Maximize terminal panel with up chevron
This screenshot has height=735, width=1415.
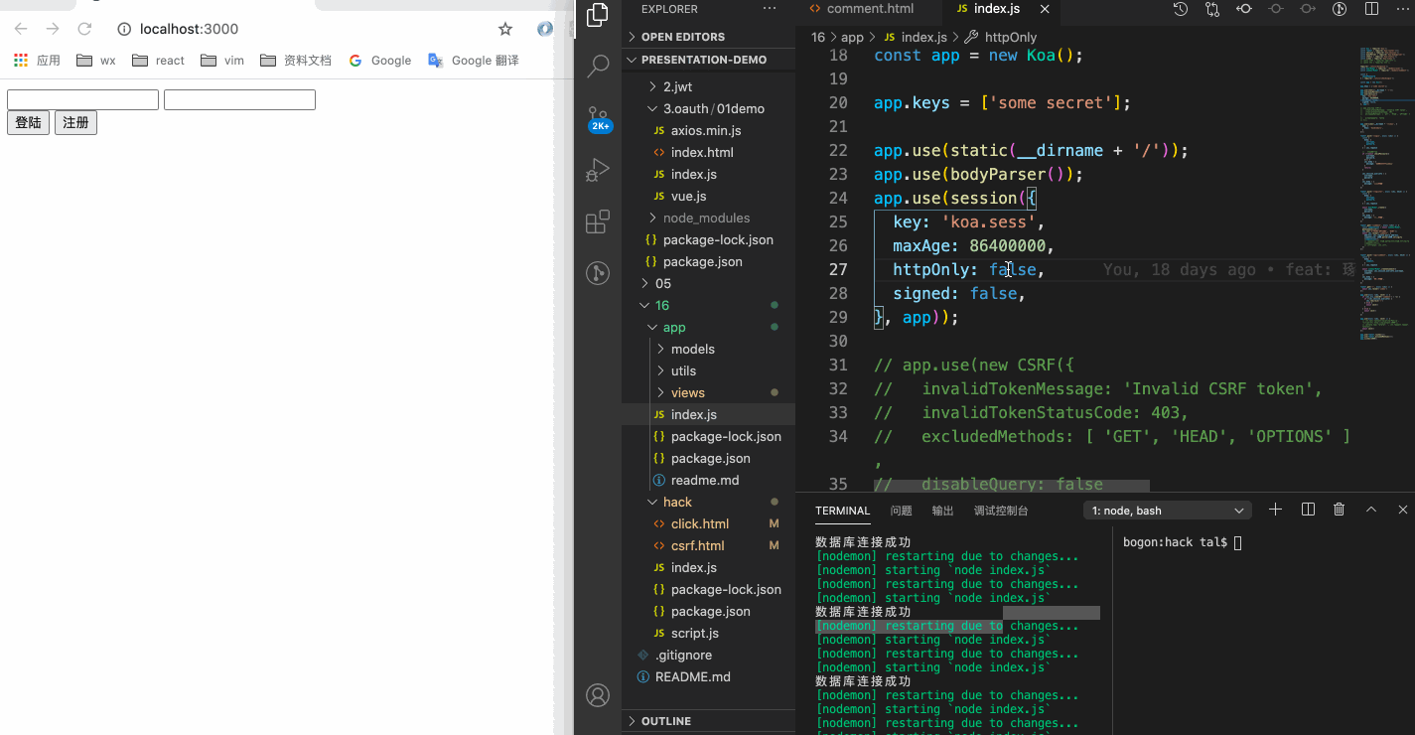click(x=1371, y=510)
